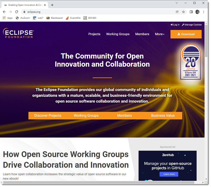The width and height of the screenshot is (211, 187).
Task: Open the Apps bookmark grid icon
Action: (x=4, y=18)
